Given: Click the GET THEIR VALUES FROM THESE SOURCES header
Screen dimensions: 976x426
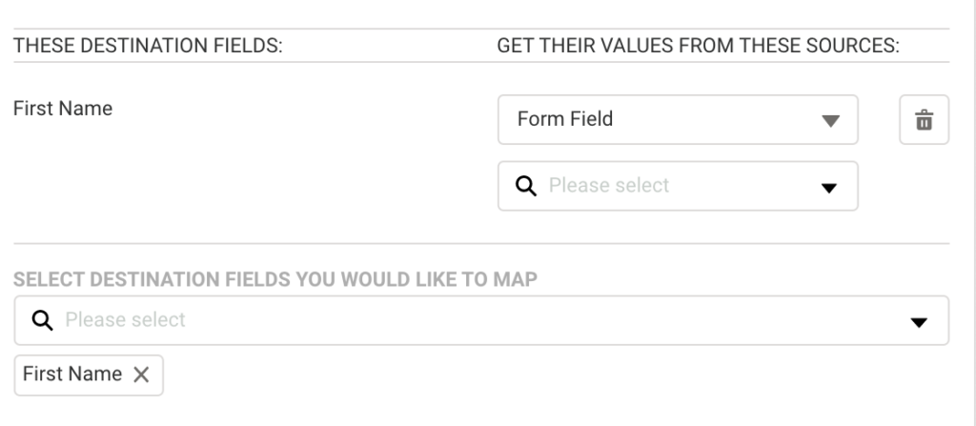Looking at the screenshot, I should click(x=698, y=46).
